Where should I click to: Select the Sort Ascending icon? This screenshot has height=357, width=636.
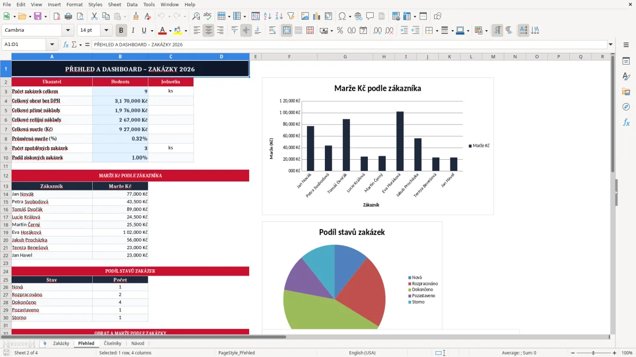click(x=268, y=16)
